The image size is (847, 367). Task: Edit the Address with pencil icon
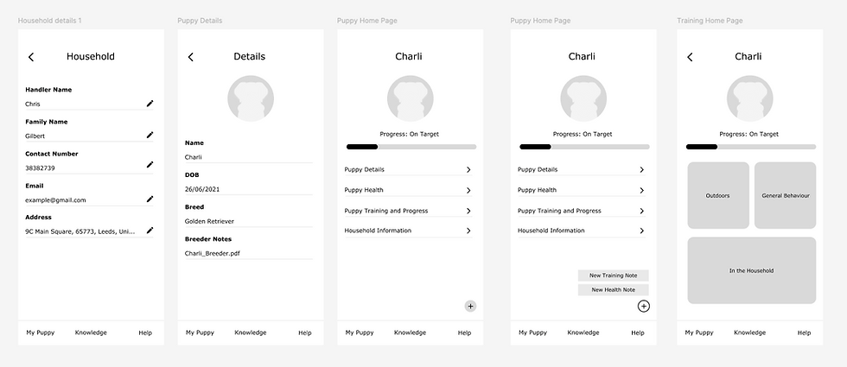pyautogui.click(x=150, y=231)
